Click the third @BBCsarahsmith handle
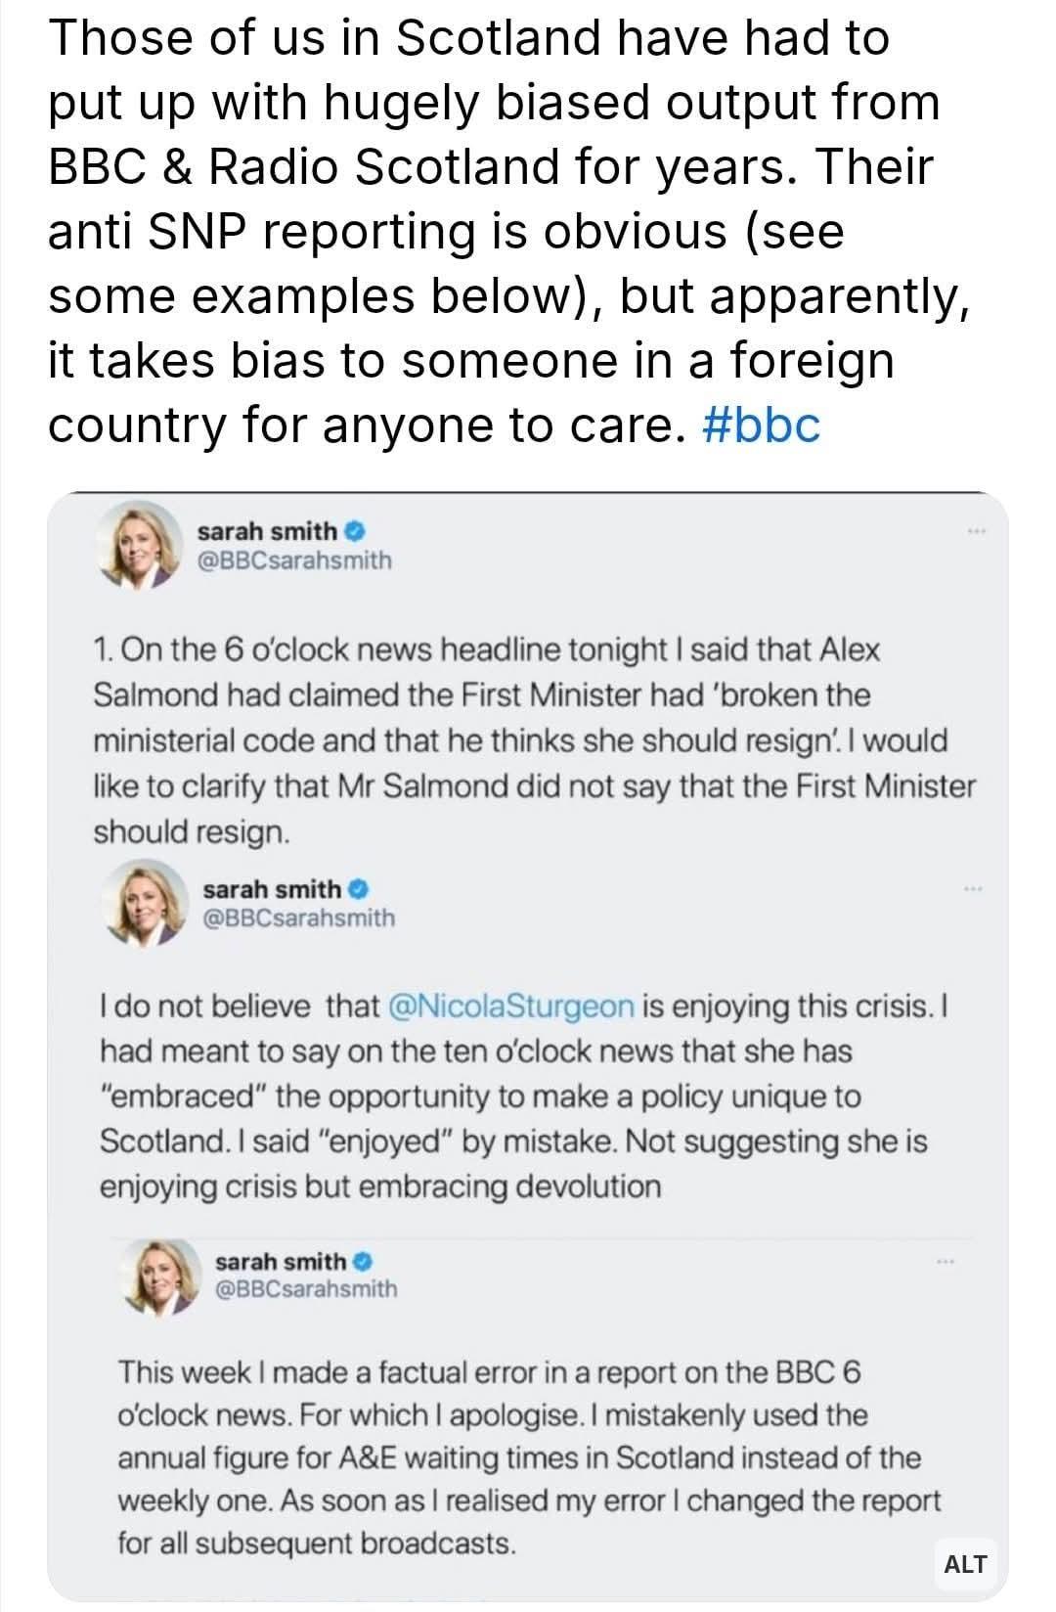This screenshot has height=1612, width=1056. point(305,1289)
